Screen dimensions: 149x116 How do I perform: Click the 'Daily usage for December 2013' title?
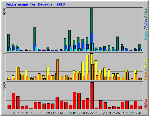pos(35,4)
